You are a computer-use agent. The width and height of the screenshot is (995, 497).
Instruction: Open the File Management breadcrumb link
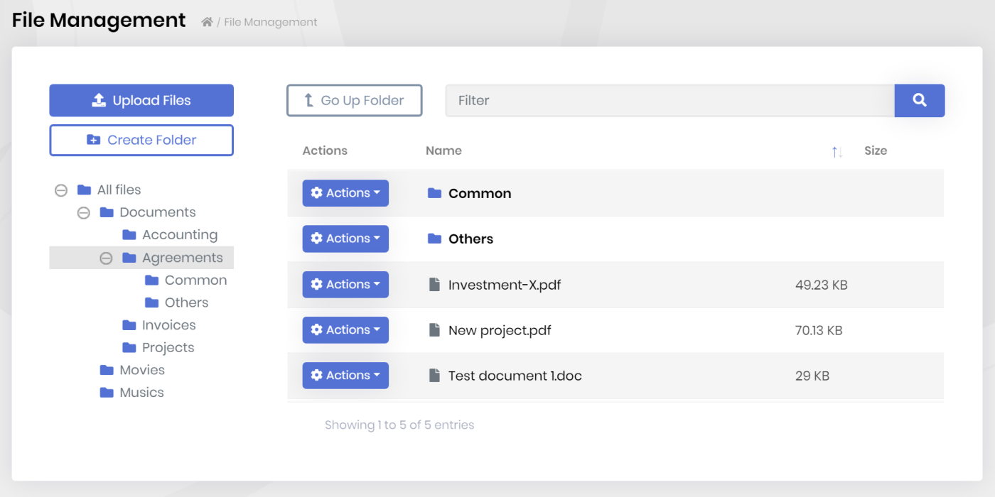tap(270, 22)
